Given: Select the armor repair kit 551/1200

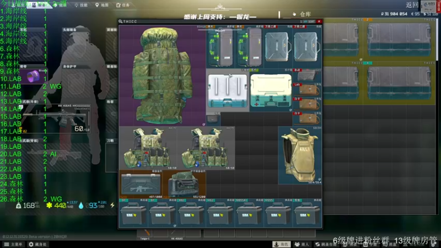Looking at the screenshot, I should point(184,184).
